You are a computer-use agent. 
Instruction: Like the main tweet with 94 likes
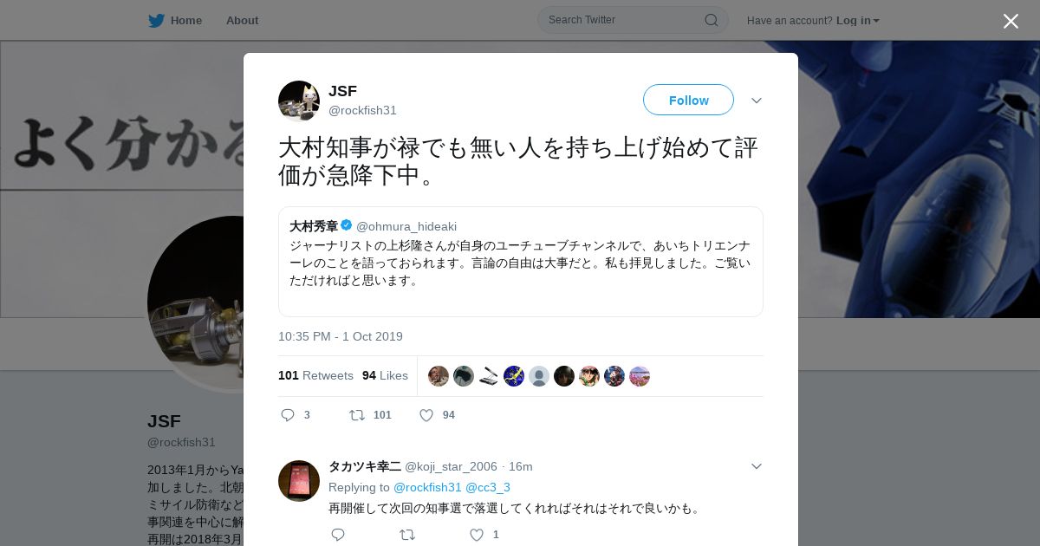click(426, 415)
